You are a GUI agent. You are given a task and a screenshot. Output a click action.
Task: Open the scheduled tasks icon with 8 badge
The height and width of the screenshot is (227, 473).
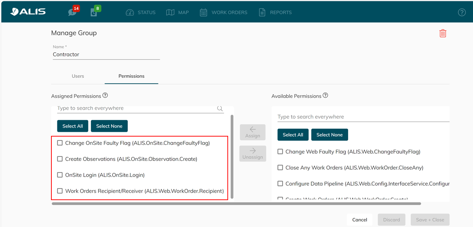tap(94, 12)
